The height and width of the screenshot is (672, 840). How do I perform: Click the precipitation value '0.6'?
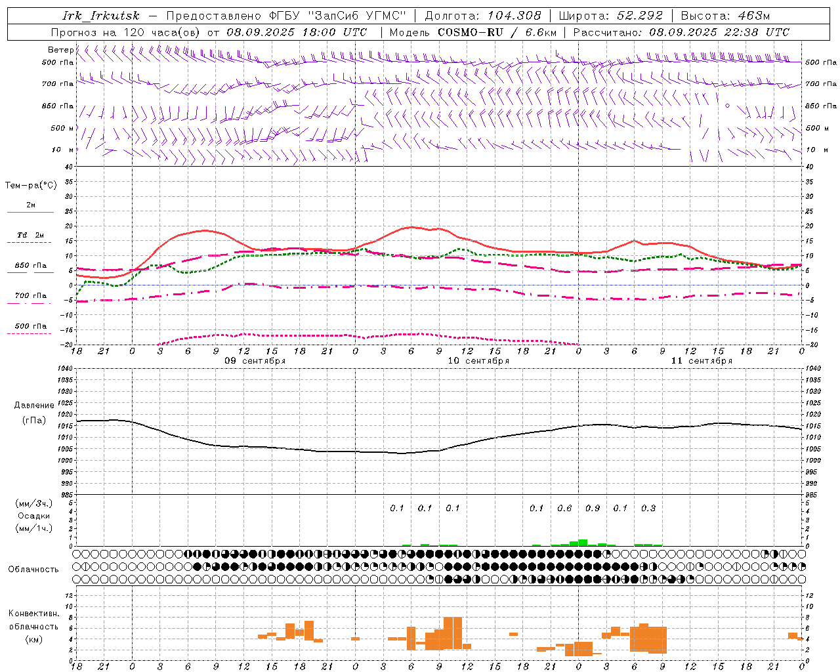[564, 508]
